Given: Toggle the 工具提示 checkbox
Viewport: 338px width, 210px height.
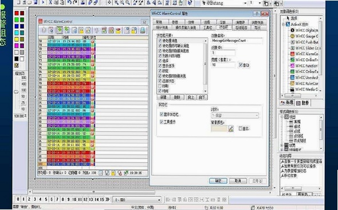Looking at the screenshot, I should pyautogui.click(x=162, y=122).
